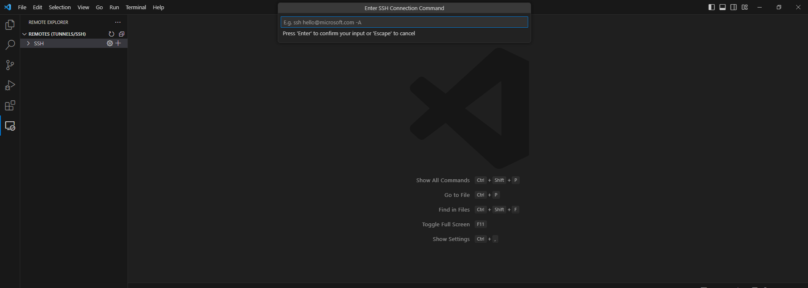Restore down the VS Code window
808x288 pixels.
coord(779,7)
